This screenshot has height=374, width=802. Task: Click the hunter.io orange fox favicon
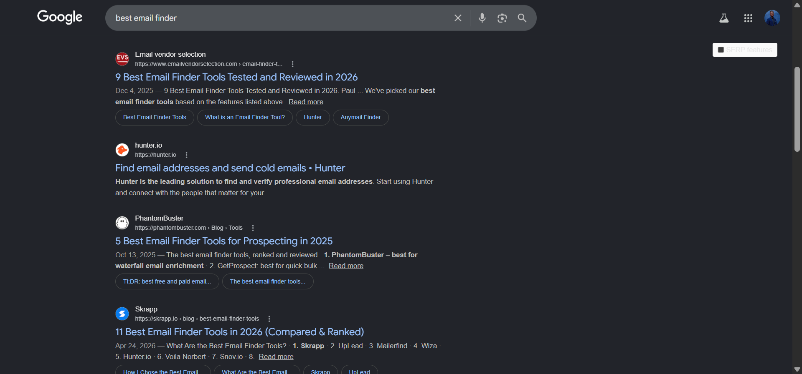point(122,150)
